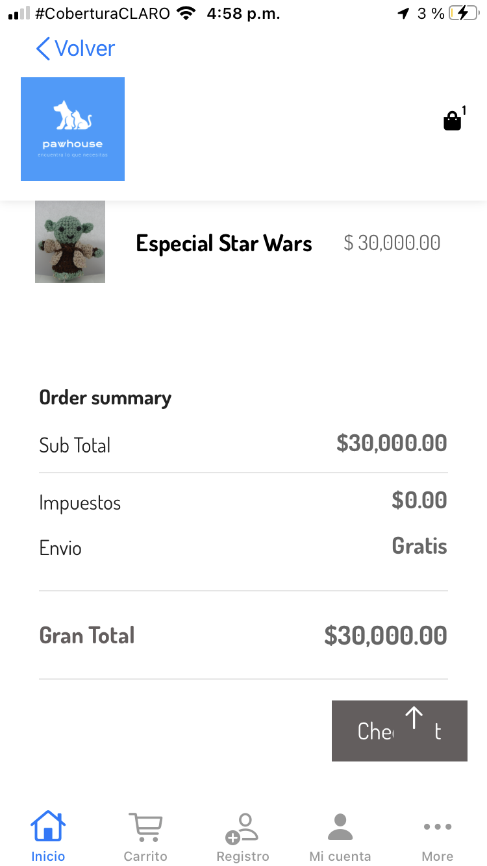Open the Yoda product thumbnail
487x866 pixels.
tap(70, 242)
